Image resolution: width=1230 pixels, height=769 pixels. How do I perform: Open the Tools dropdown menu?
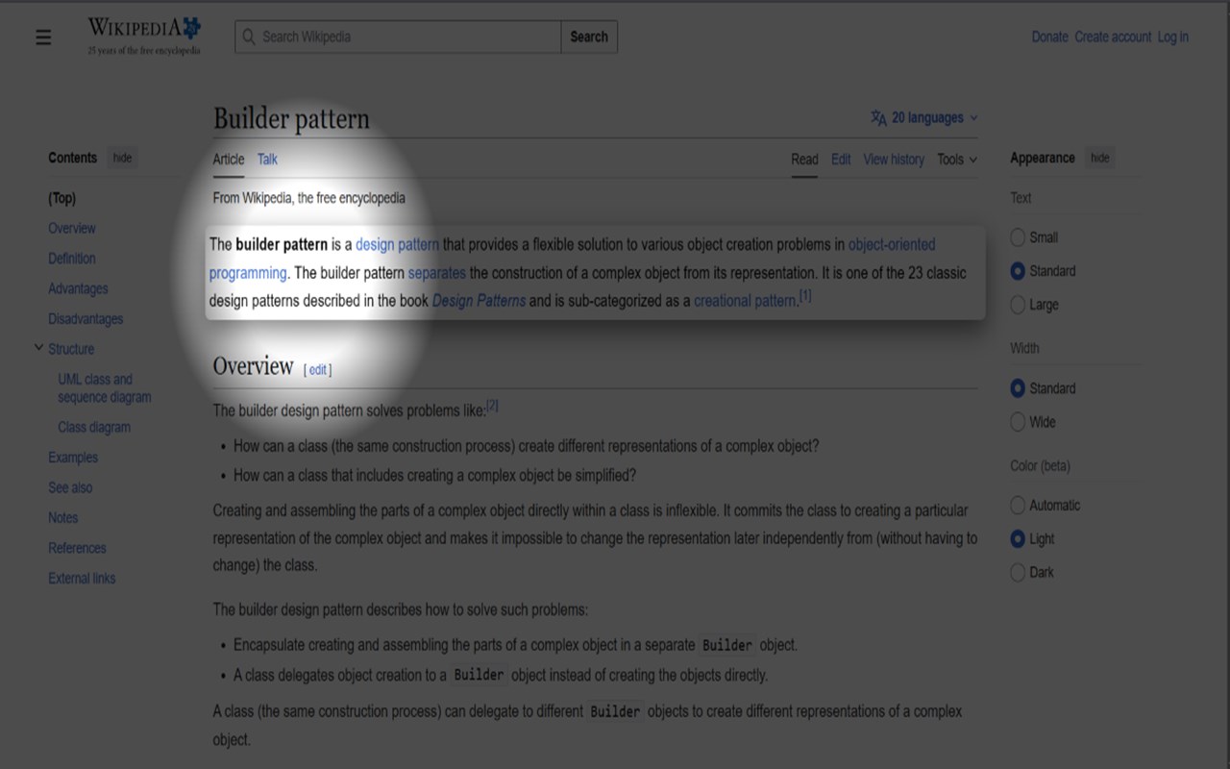click(957, 160)
